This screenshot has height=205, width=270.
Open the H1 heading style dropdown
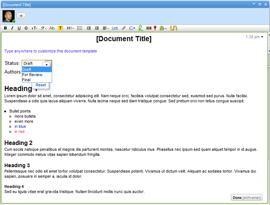pyautogui.click(x=70, y=28)
